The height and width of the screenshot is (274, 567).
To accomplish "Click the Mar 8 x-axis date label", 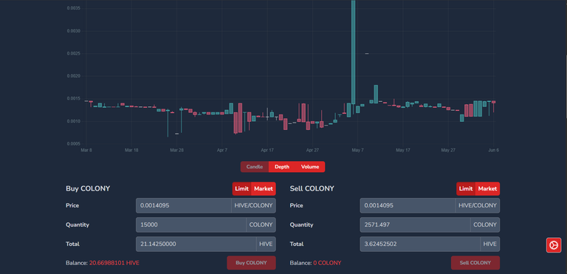I will click(x=86, y=150).
